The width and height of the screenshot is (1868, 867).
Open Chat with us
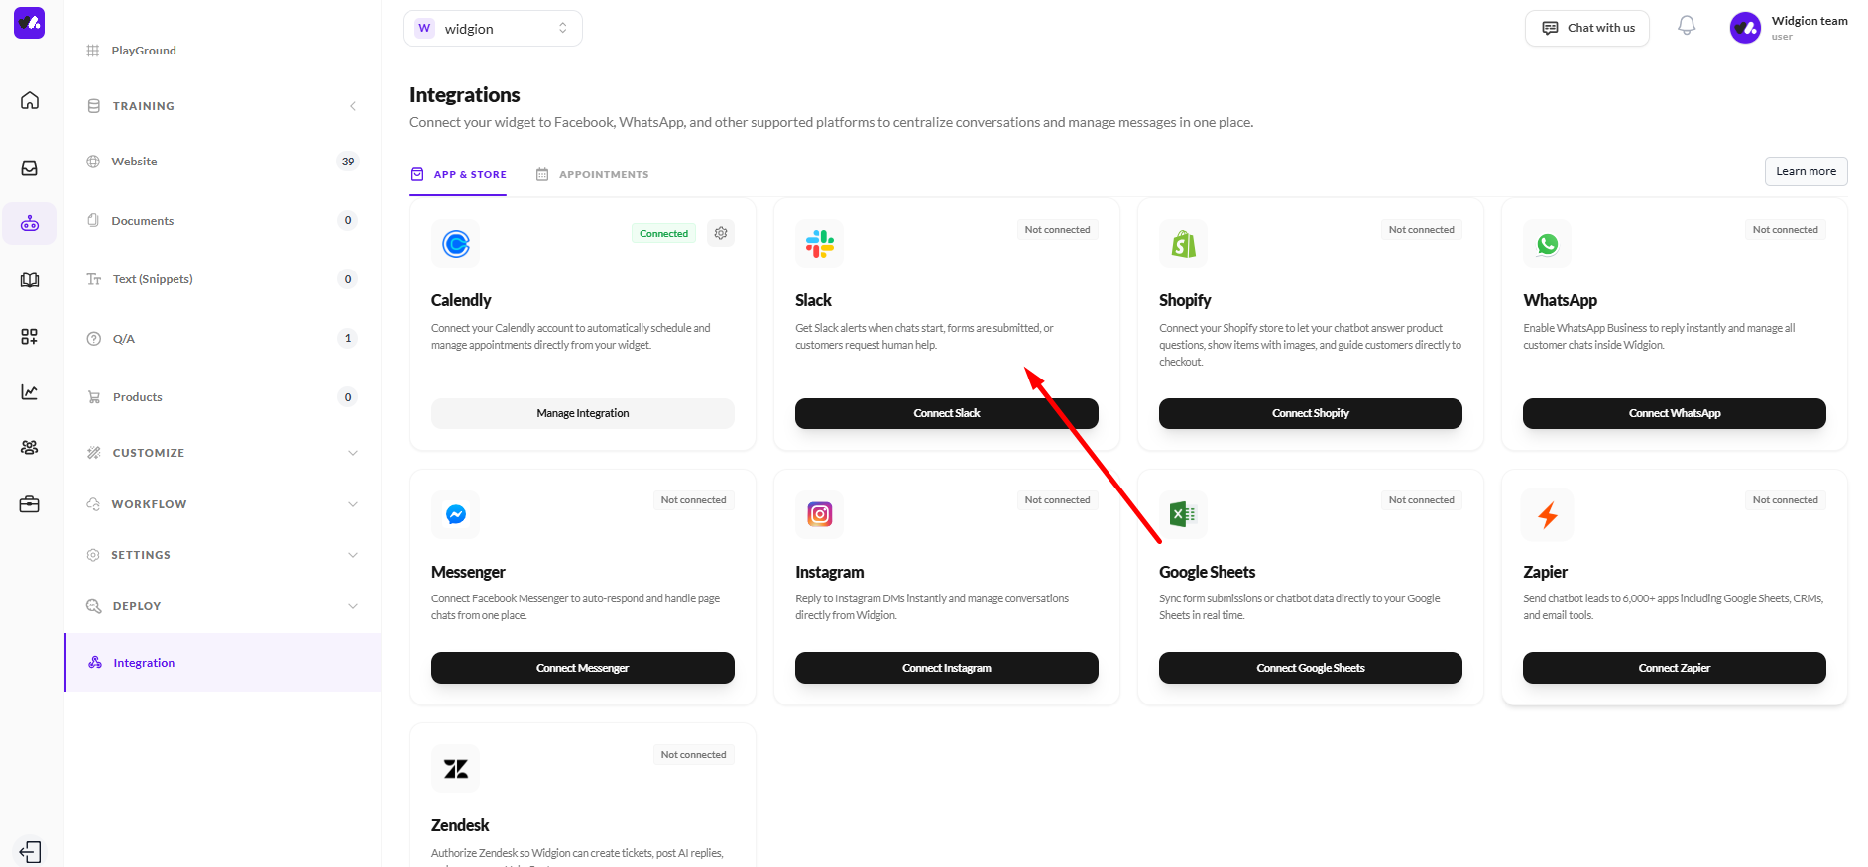1586,28
